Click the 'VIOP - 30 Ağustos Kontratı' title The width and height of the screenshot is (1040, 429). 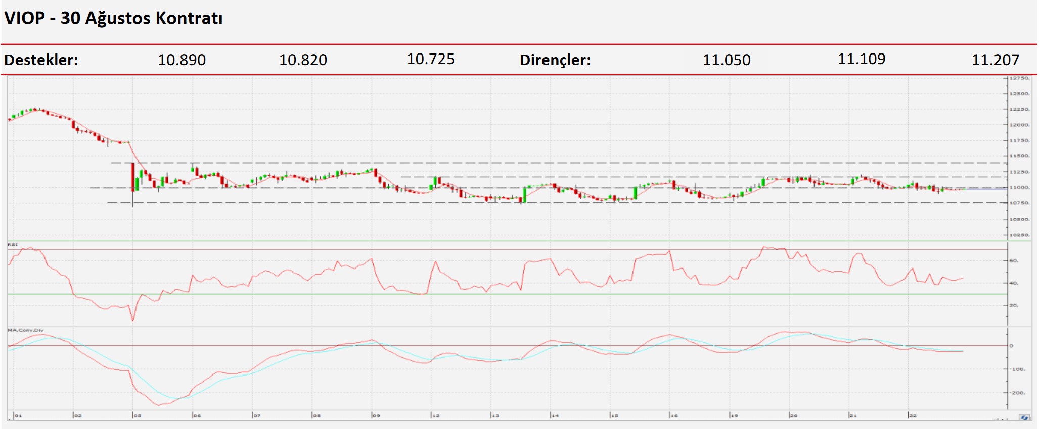[x=113, y=18]
